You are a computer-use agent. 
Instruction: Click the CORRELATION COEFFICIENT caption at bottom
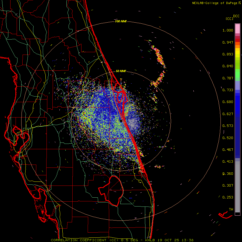pos(122,240)
